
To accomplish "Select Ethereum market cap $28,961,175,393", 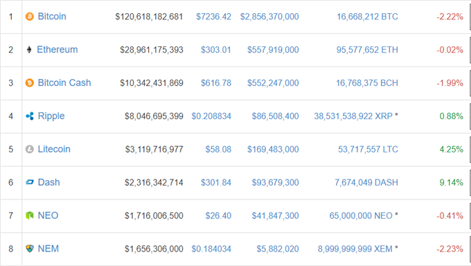I will point(152,50).
